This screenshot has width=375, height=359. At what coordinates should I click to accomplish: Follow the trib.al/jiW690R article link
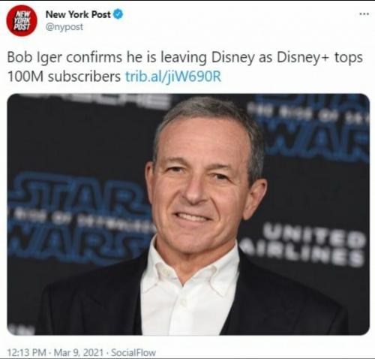(173, 77)
